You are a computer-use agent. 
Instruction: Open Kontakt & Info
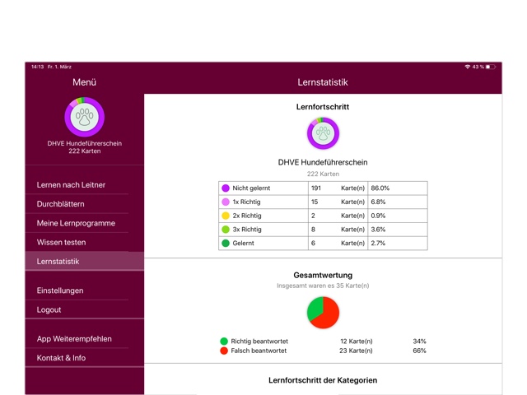(x=61, y=358)
